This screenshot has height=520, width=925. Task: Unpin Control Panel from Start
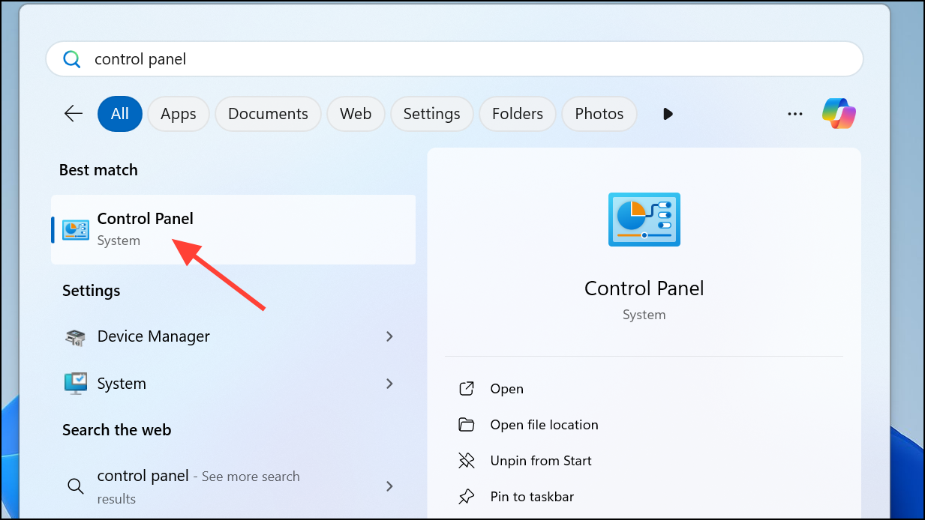click(x=540, y=461)
